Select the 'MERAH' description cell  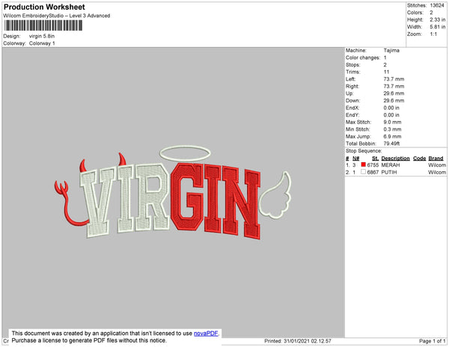pyautogui.click(x=391, y=165)
